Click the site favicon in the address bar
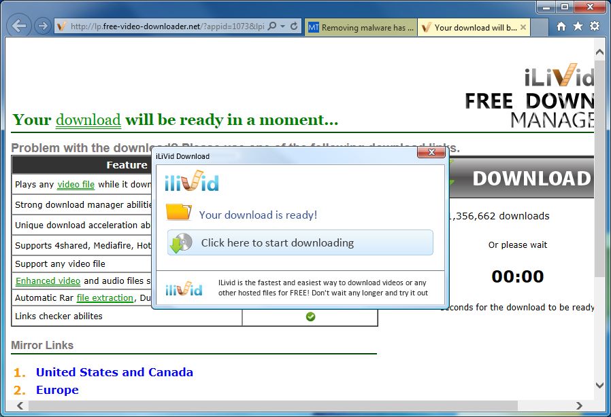 coord(61,26)
